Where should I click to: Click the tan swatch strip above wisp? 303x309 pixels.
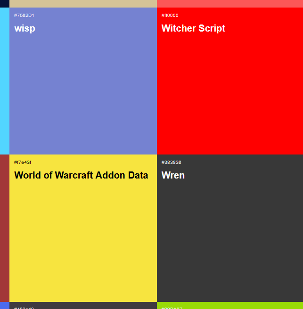tap(83, 3)
